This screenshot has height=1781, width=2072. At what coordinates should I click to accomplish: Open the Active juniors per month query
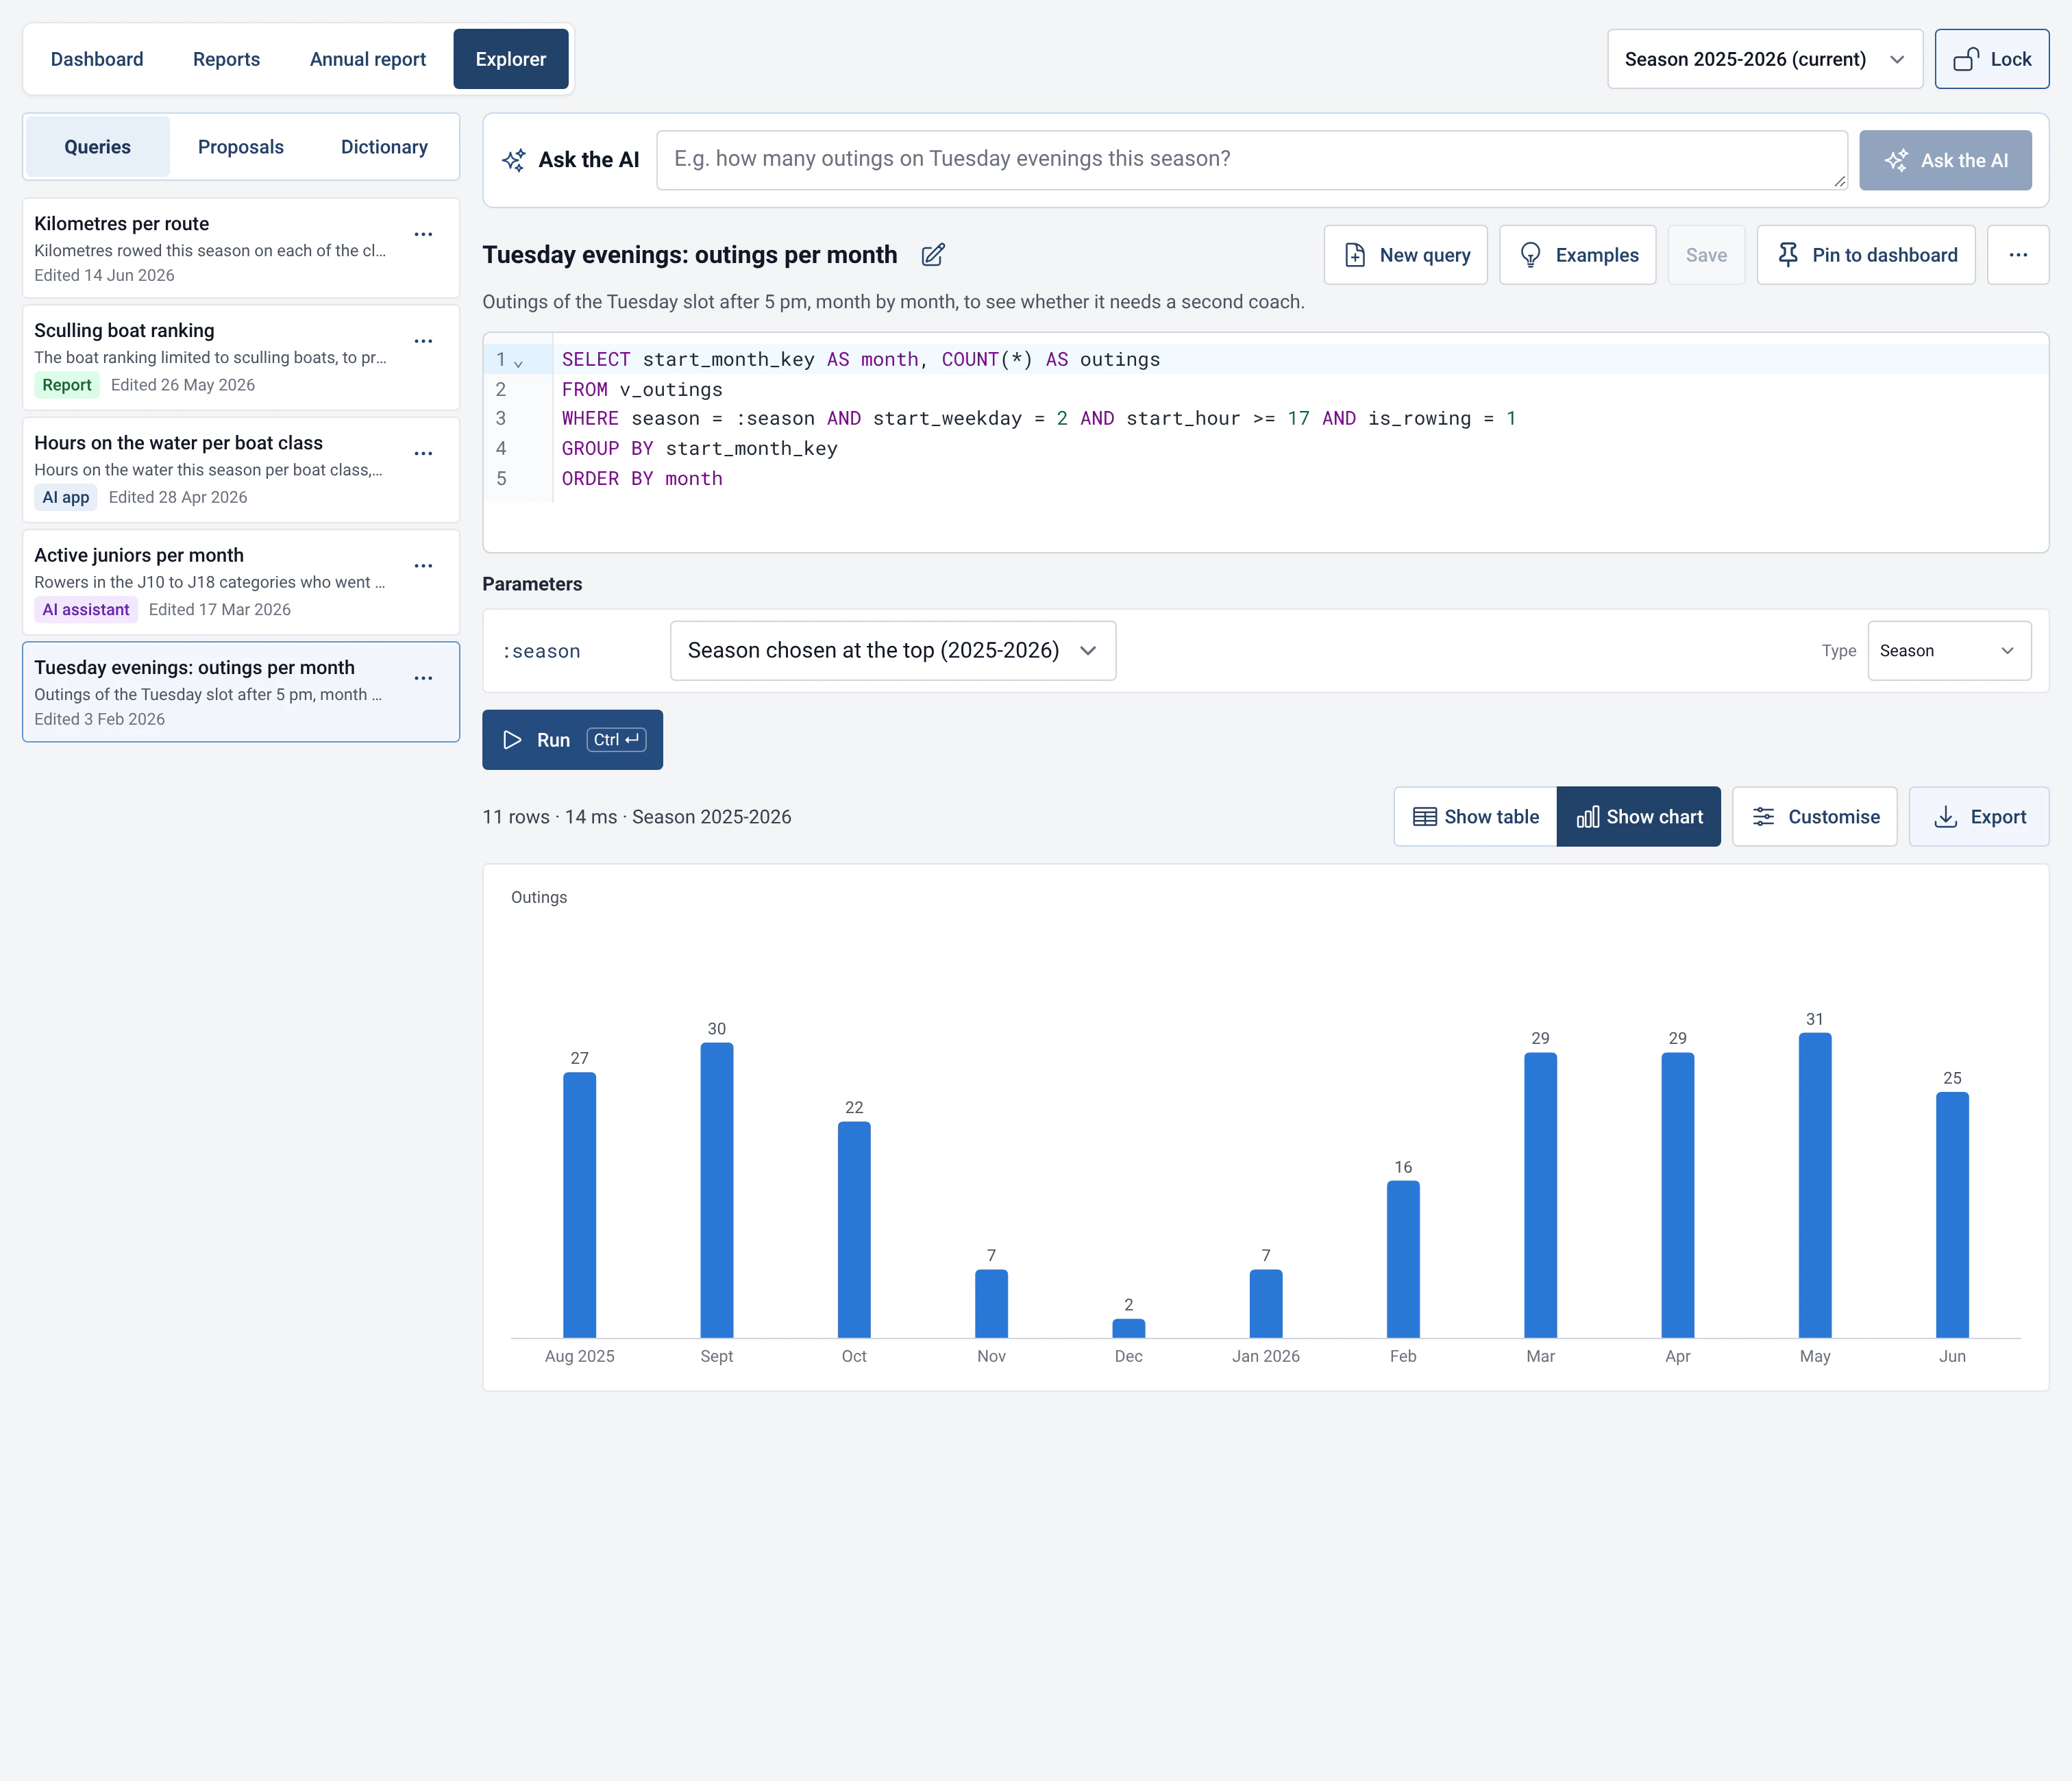tap(241, 582)
